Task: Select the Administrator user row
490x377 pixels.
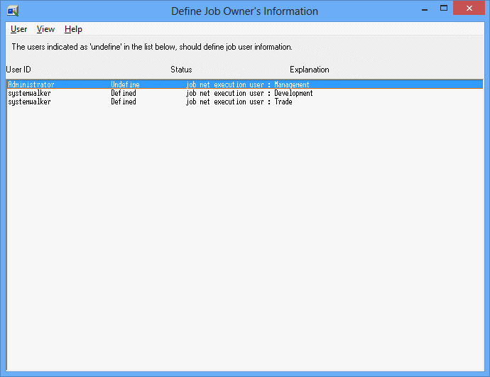Action: click(x=245, y=84)
